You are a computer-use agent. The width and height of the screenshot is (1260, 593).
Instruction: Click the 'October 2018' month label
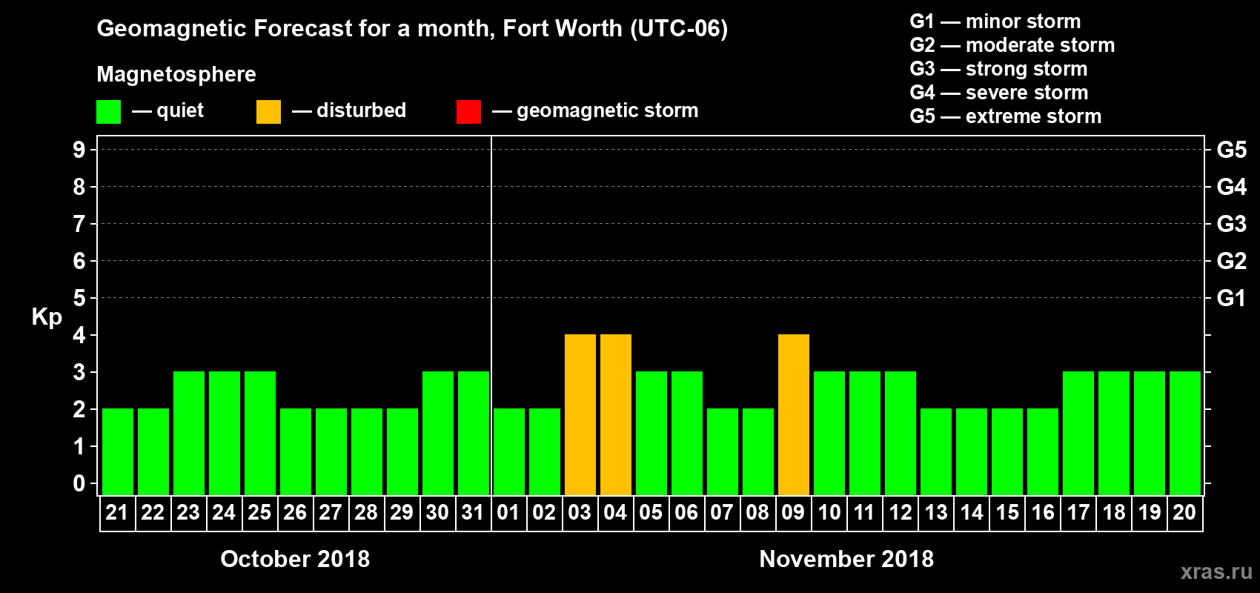pos(295,559)
